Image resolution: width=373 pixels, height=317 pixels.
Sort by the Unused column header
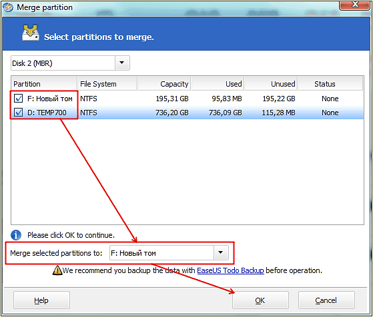(271, 84)
